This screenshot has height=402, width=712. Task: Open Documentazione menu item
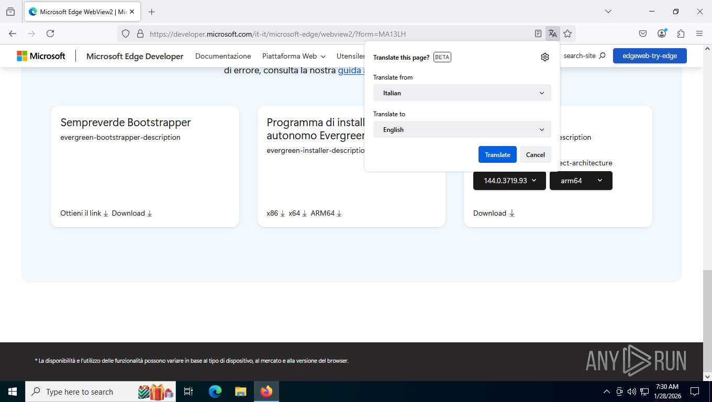coord(223,56)
